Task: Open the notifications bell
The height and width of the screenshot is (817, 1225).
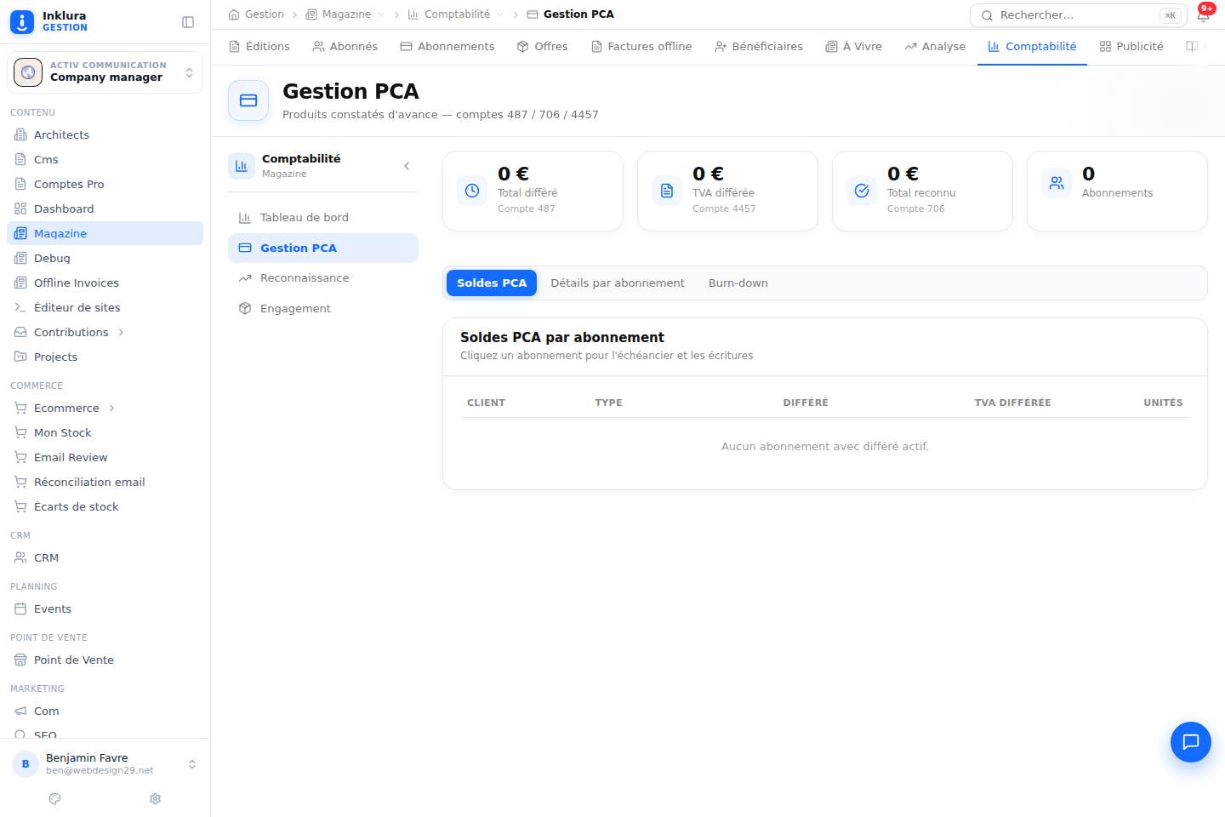Action: (x=1203, y=14)
